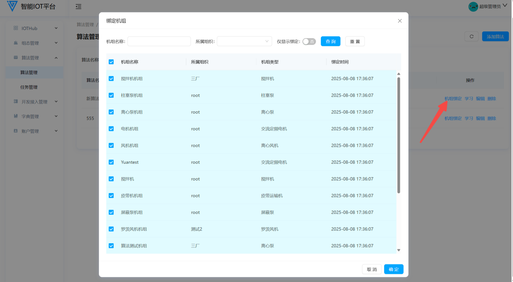Screen dimensions: 513x282
Task: Click scrollbar down arrow in table
Action: click(399, 250)
